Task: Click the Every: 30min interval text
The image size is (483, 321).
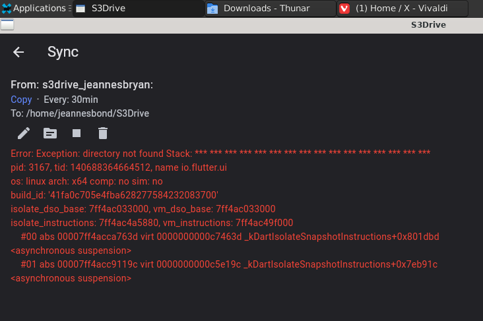Action: pos(71,100)
